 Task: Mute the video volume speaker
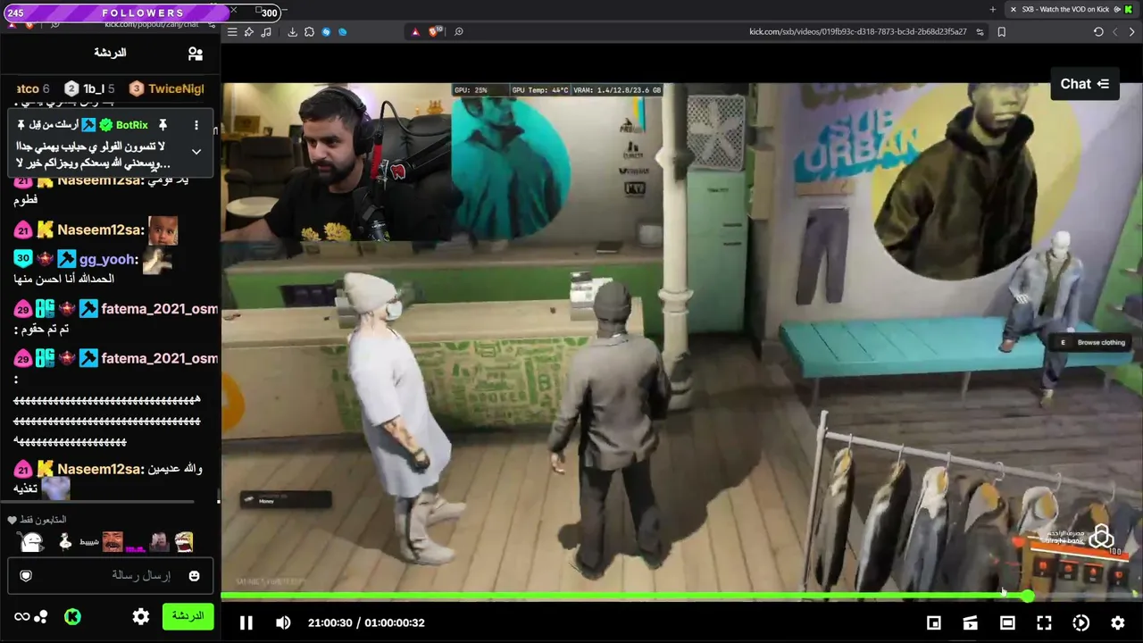pyautogui.click(x=283, y=622)
